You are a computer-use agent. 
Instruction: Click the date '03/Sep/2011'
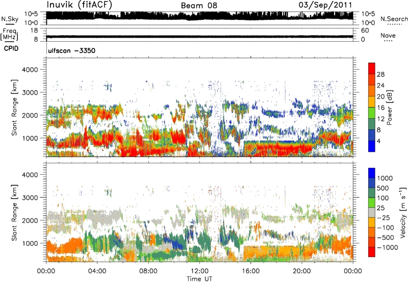click(325, 5)
